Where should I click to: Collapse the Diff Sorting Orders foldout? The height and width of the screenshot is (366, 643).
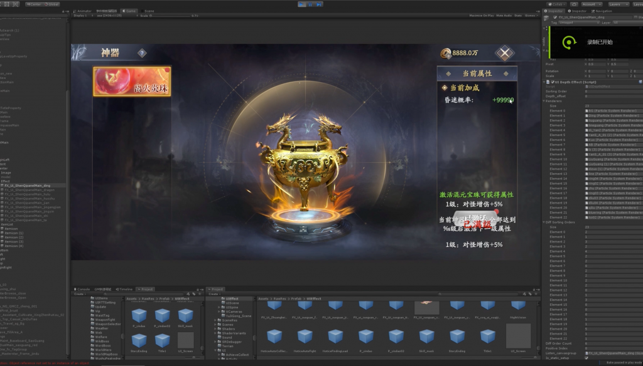[x=544, y=222]
